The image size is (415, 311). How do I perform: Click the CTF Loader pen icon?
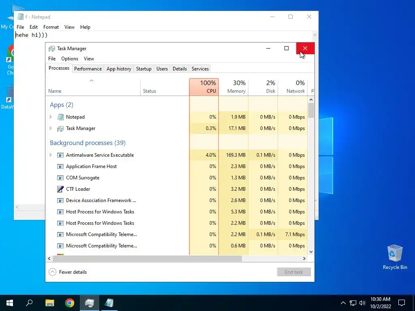[x=60, y=189]
